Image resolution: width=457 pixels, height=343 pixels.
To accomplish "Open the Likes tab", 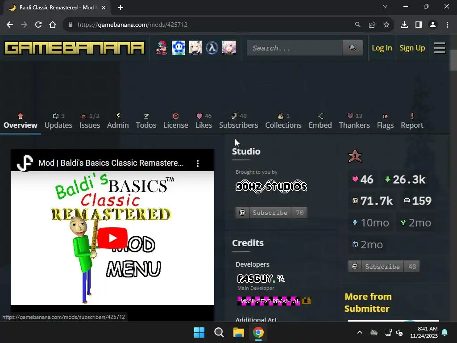I will pyautogui.click(x=204, y=121).
